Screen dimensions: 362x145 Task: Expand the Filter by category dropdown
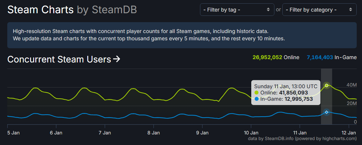pos(319,10)
